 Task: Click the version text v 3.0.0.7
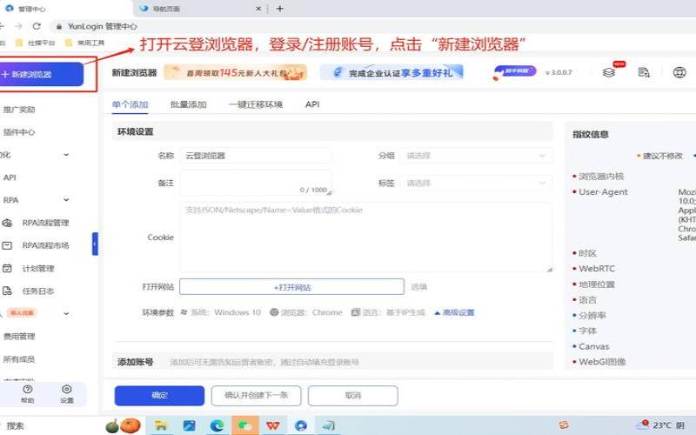click(559, 72)
